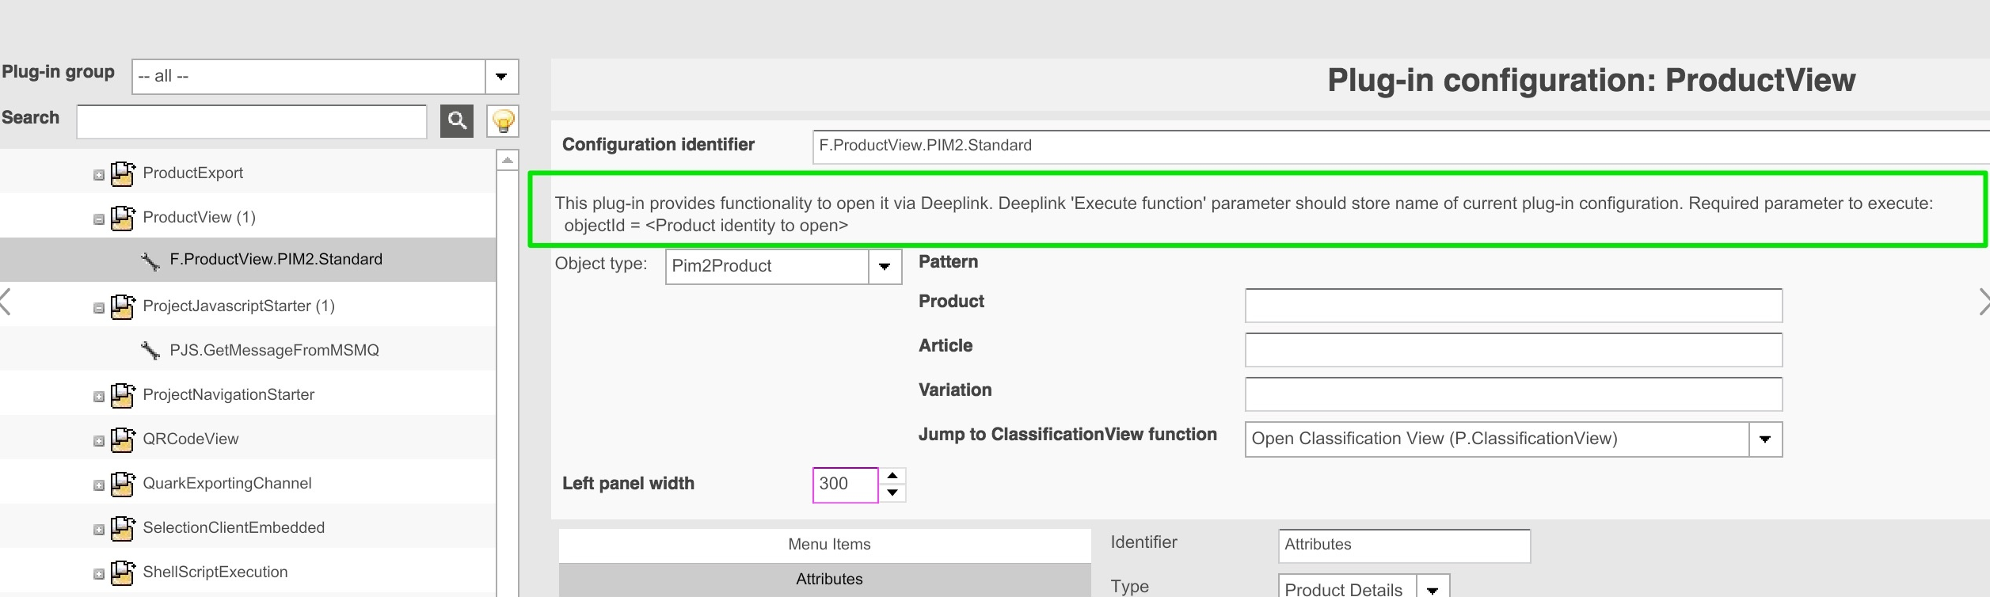Select the ShellScriptExecution tree label
This screenshot has height=597, width=1990.
215,572
